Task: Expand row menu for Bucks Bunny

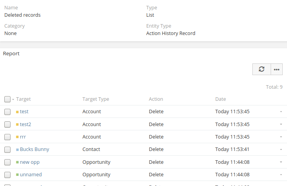Action: (x=281, y=149)
